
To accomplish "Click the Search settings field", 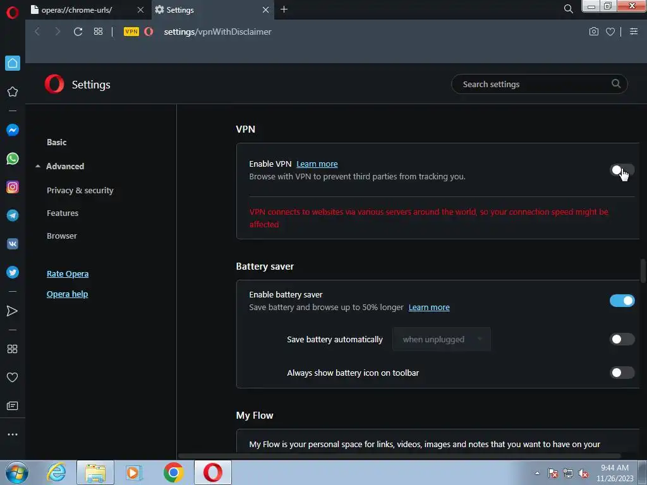I will point(540,84).
